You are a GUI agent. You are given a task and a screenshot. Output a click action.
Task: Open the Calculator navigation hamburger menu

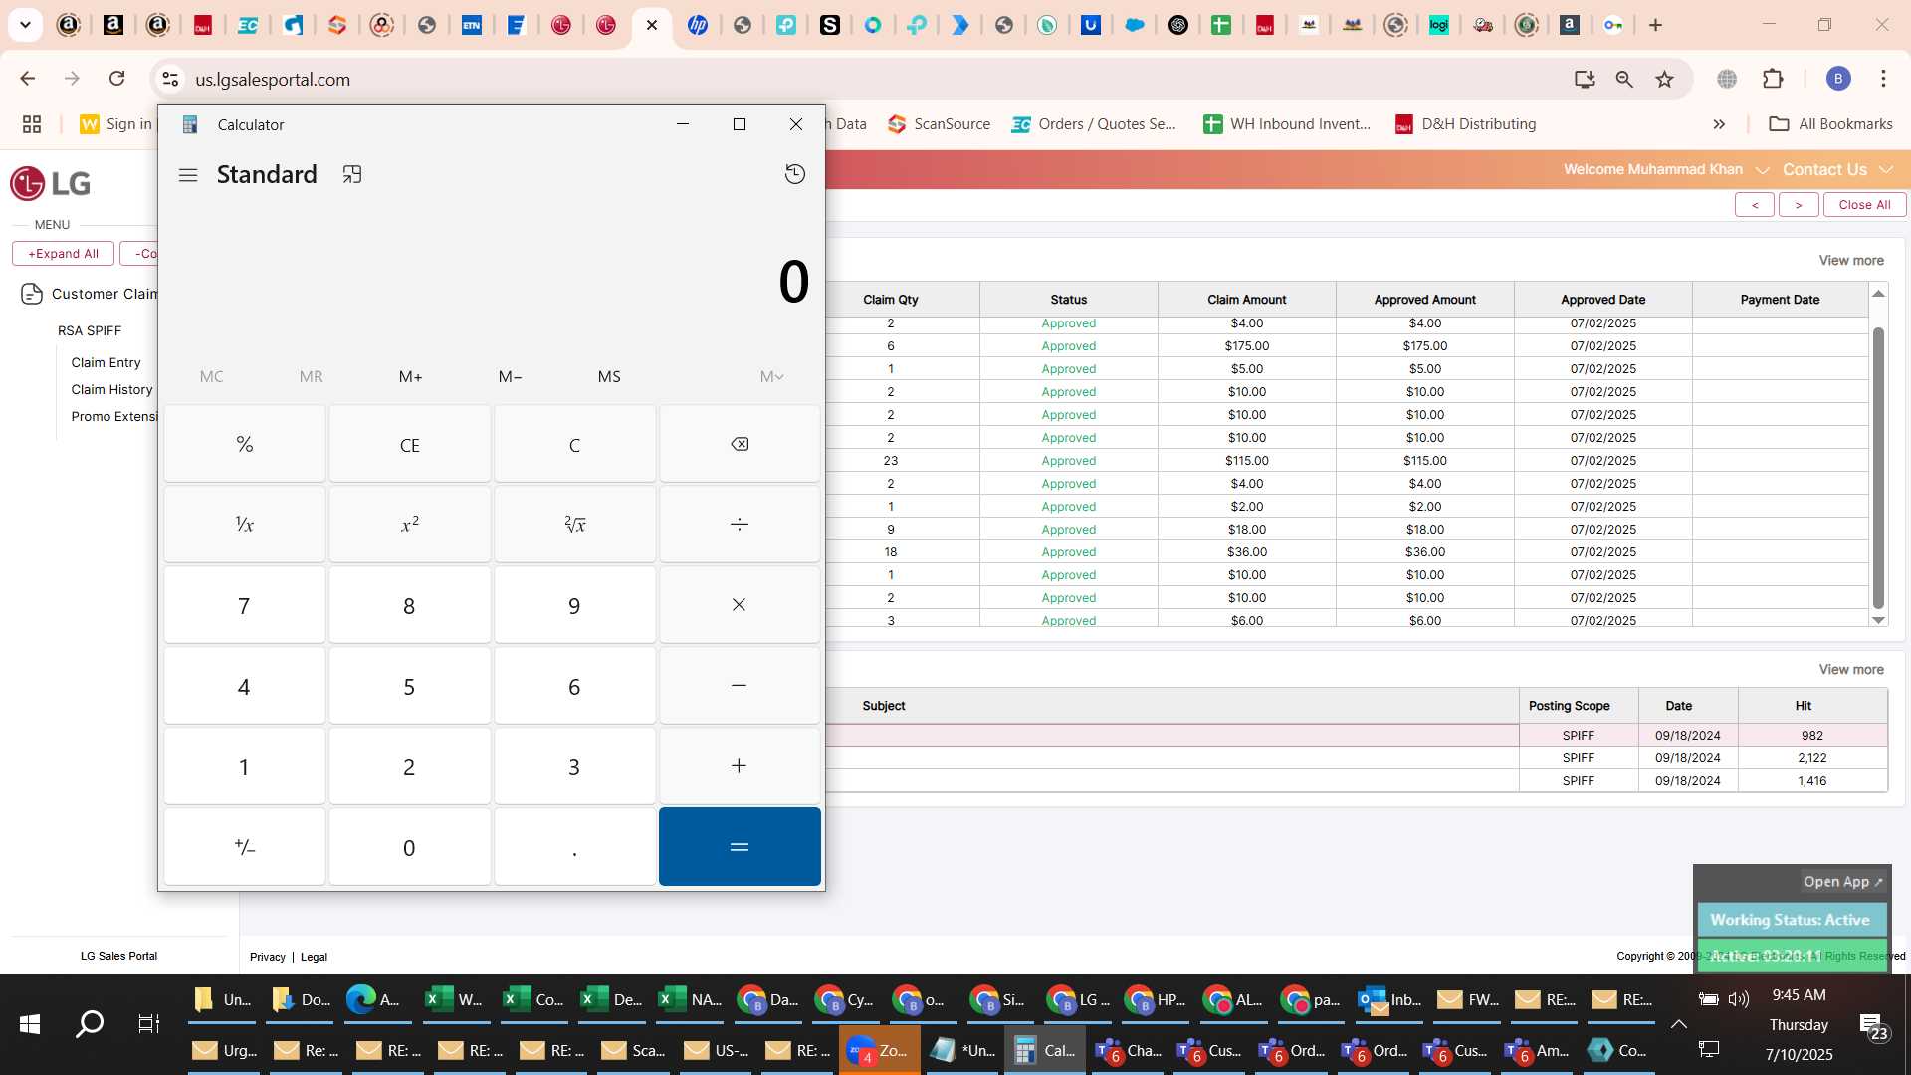[x=188, y=175]
